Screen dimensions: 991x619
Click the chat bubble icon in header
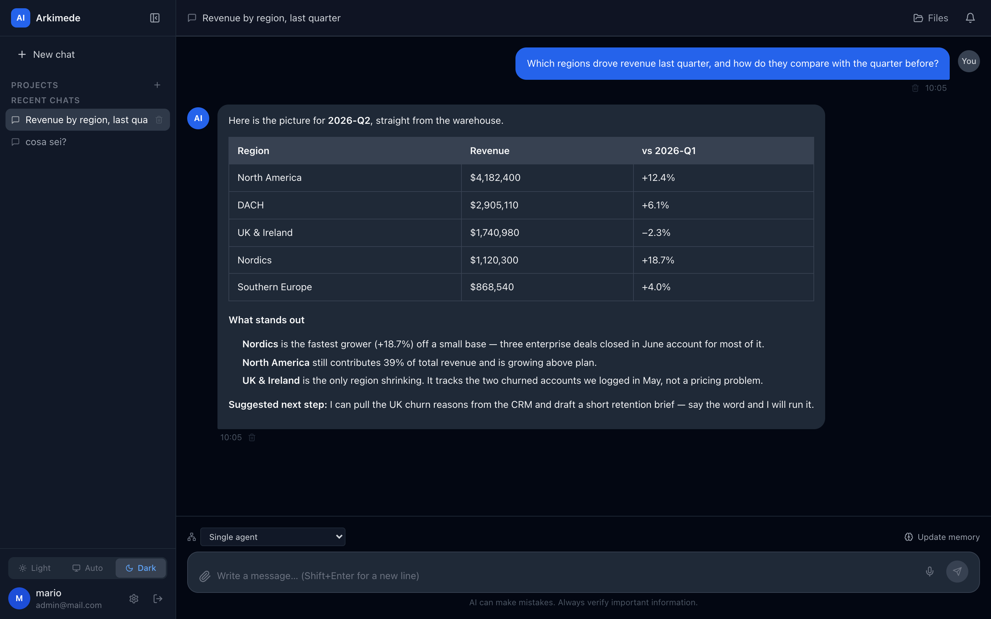click(192, 18)
